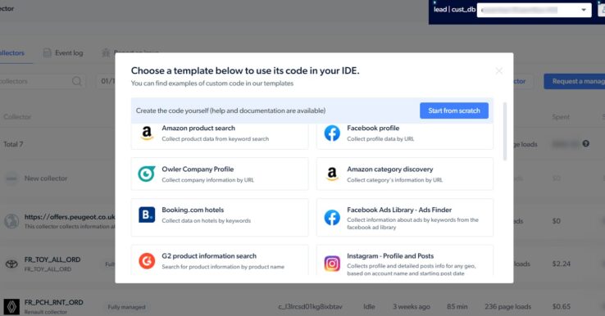Click the Event log tab icon
This screenshot has height=316, width=605.
[x=47, y=52]
